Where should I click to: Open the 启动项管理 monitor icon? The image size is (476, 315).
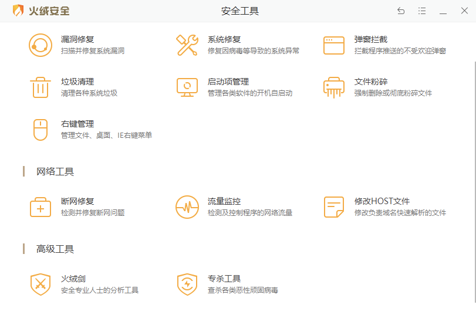click(187, 87)
